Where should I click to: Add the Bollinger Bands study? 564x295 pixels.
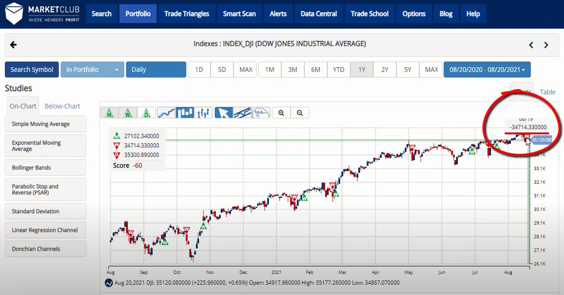(x=45, y=167)
